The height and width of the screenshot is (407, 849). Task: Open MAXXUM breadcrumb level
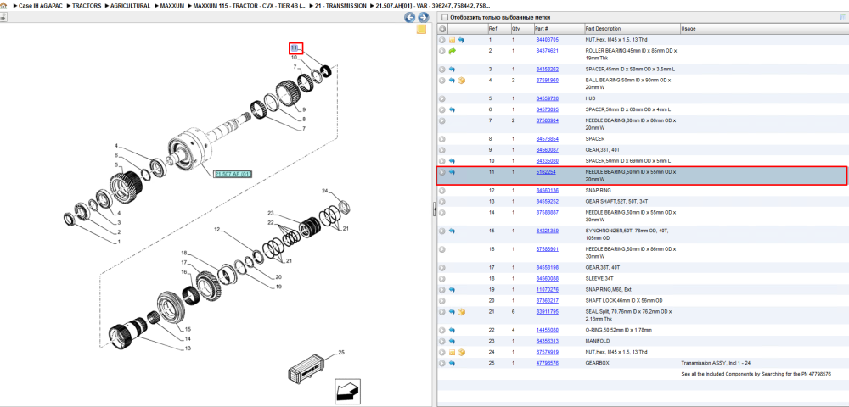(x=172, y=5)
